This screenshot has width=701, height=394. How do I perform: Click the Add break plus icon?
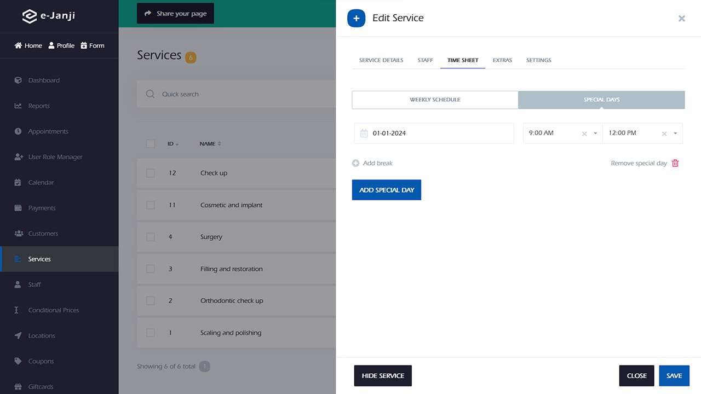(x=356, y=163)
